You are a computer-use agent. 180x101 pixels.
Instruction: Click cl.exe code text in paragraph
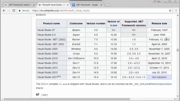pos(63,84)
